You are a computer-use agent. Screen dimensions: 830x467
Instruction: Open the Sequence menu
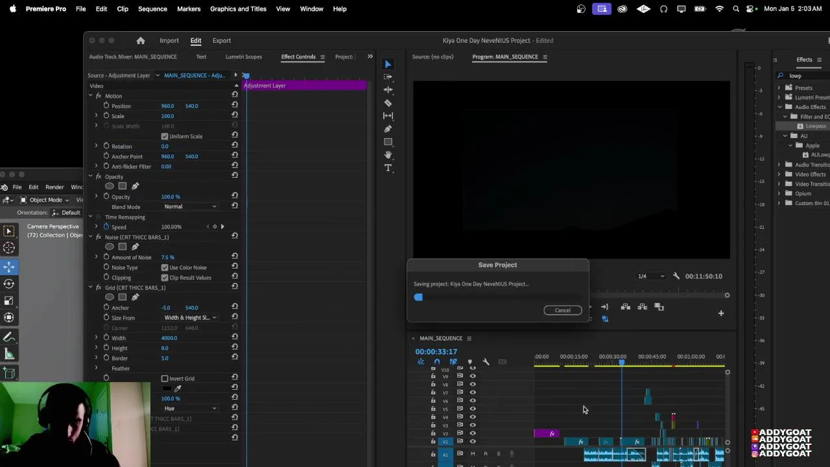[x=152, y=9]
